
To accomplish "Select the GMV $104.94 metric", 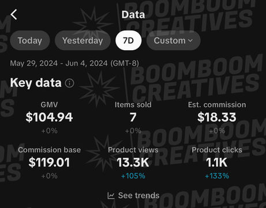I will [x=49, y=118].
